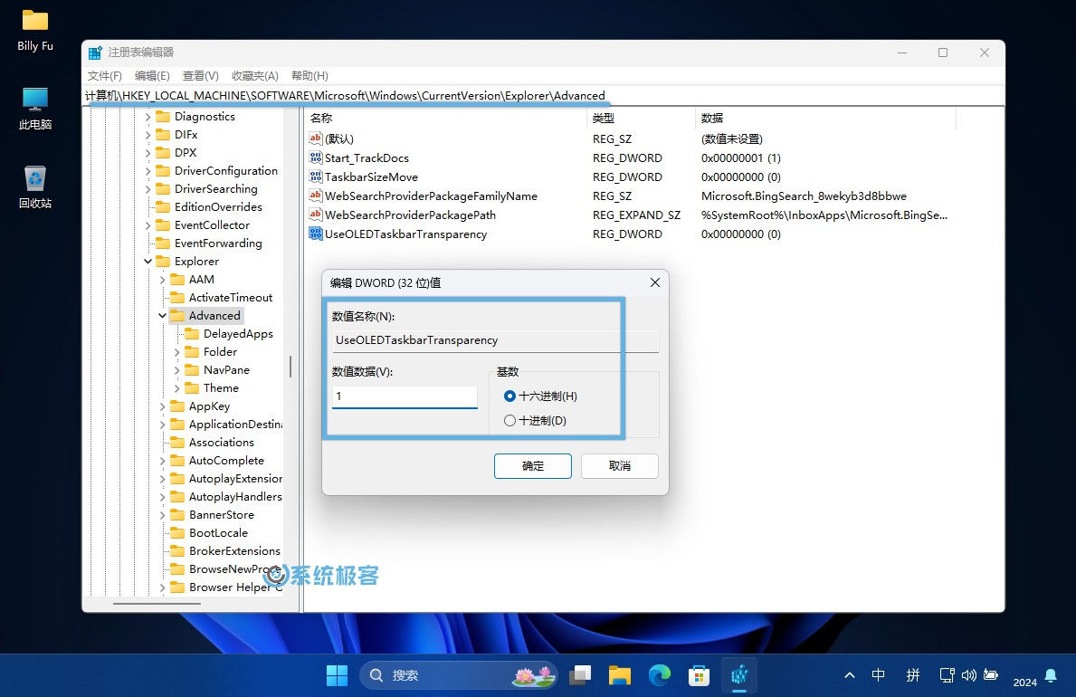Confirm the dialog with 确定 button
1076x697 pixels.
(532, 466)
